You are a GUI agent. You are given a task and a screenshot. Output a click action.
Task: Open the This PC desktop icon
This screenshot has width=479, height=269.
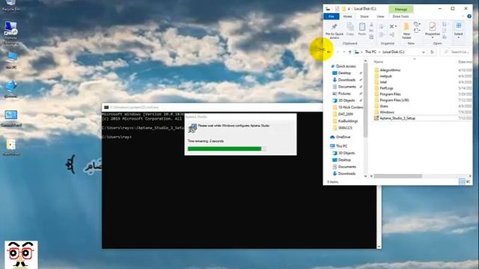[11, 60]
